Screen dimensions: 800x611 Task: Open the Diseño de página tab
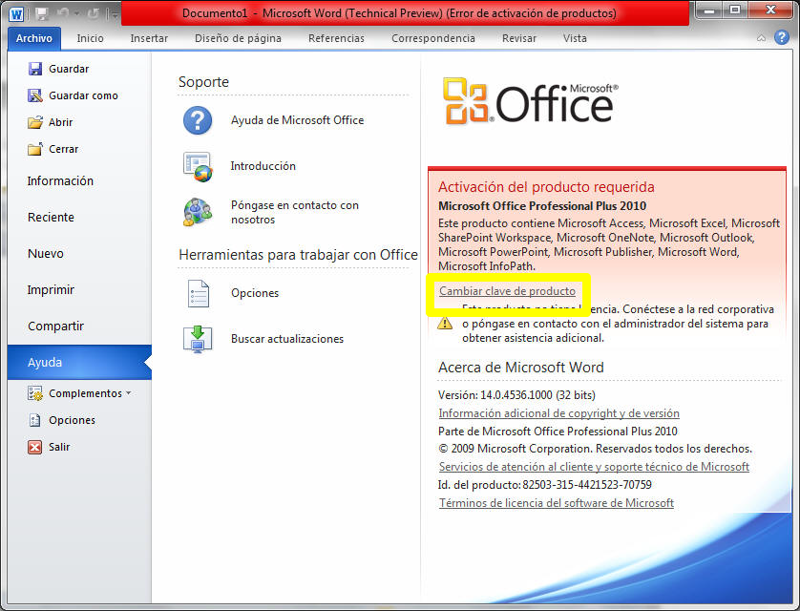pyautogui.click(x=239, y=38)
